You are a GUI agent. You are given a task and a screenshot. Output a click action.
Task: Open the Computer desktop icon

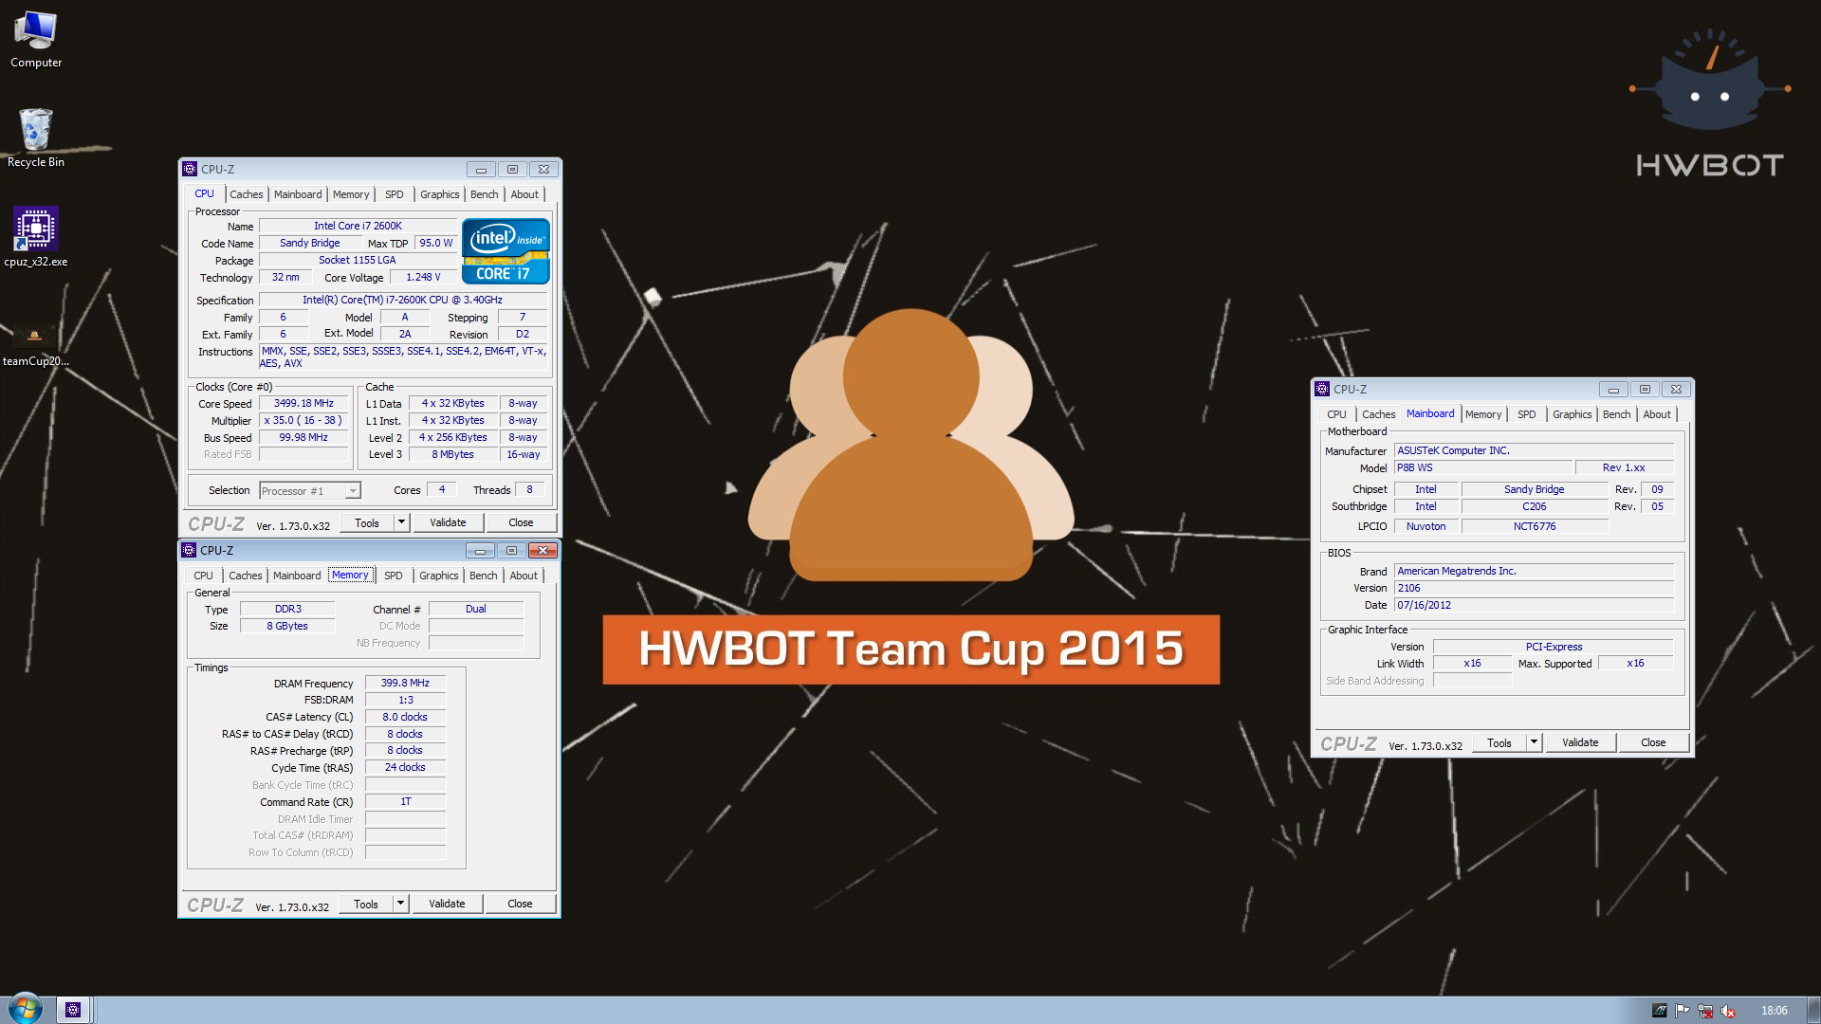[36, 40]
